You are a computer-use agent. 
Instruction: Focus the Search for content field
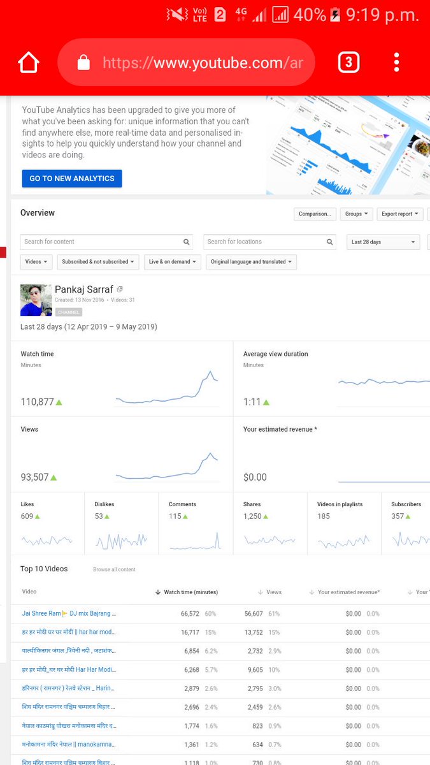click(x=107, y=242)
